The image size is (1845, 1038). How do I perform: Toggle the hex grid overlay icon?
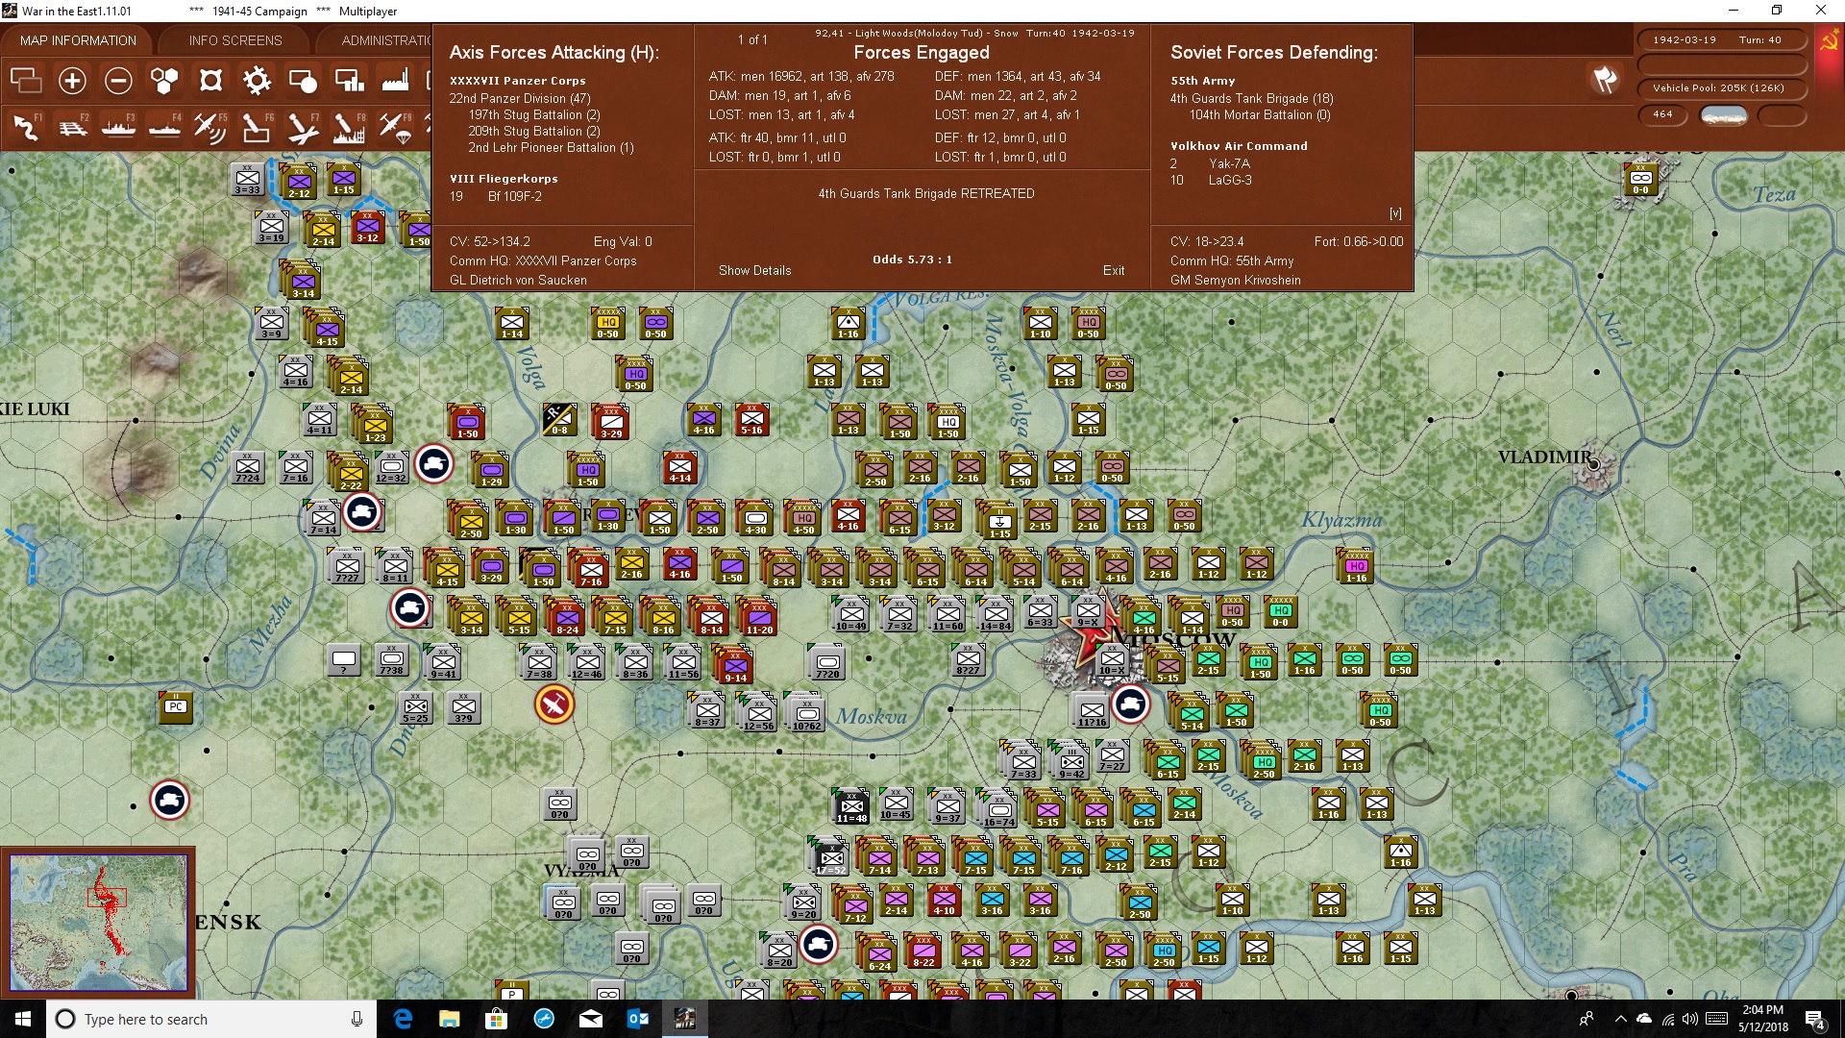click(x=164, y=81)
